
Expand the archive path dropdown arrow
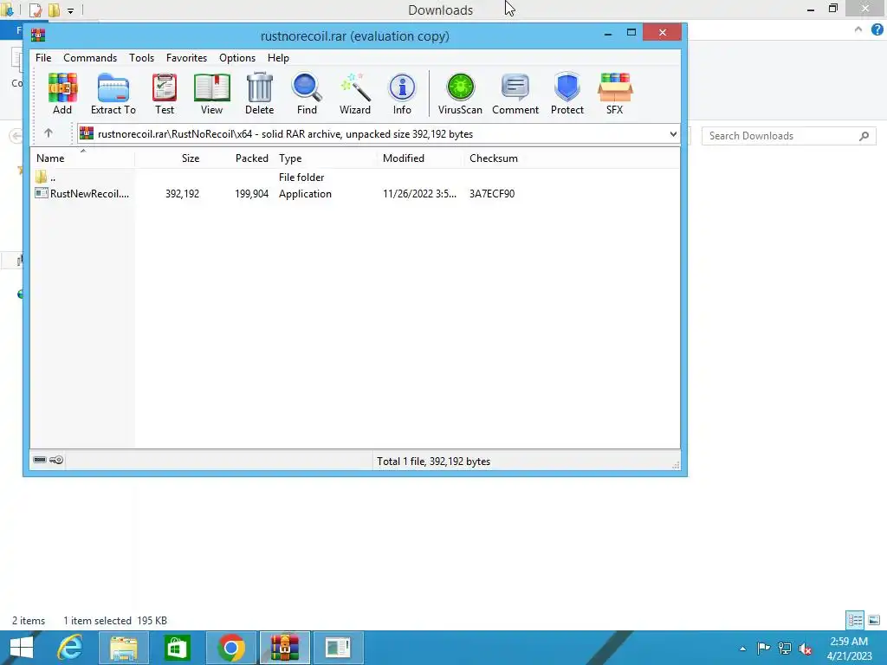click(673, 134)
